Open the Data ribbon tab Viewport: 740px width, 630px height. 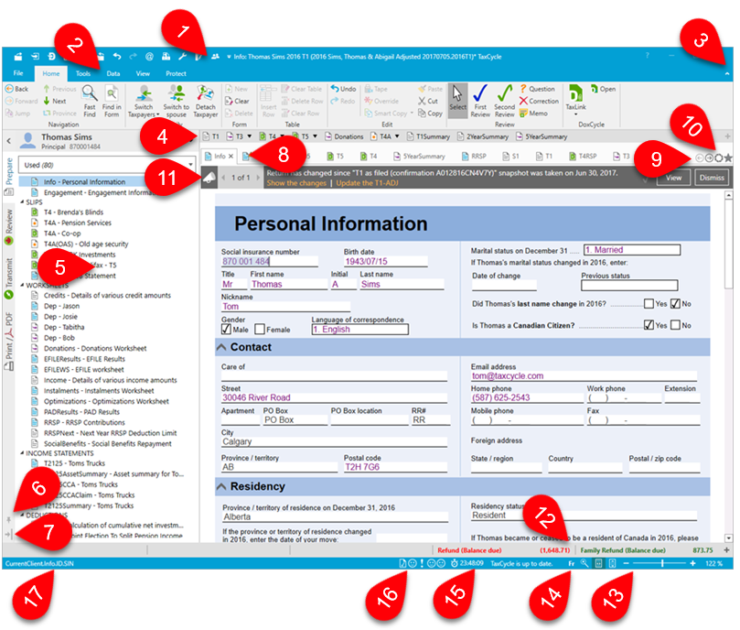tap(113, 72)
